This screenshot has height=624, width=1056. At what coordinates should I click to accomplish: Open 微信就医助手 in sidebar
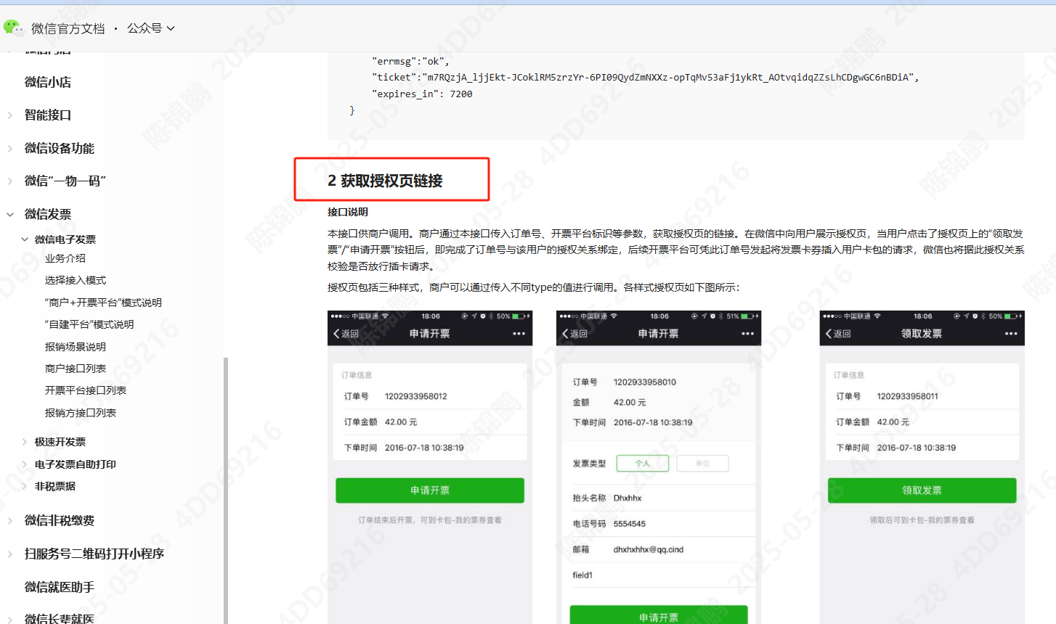pyautogui.click(x=60, y=587)
